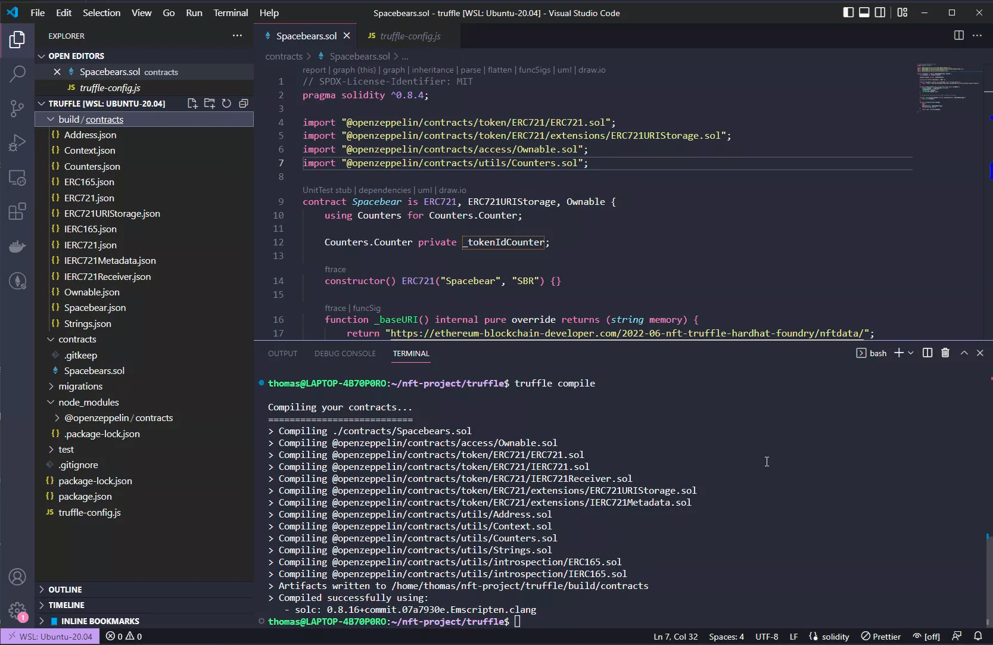Add a new terminal with plus icon
Viewport: 993px width, 645px height.
899,353
